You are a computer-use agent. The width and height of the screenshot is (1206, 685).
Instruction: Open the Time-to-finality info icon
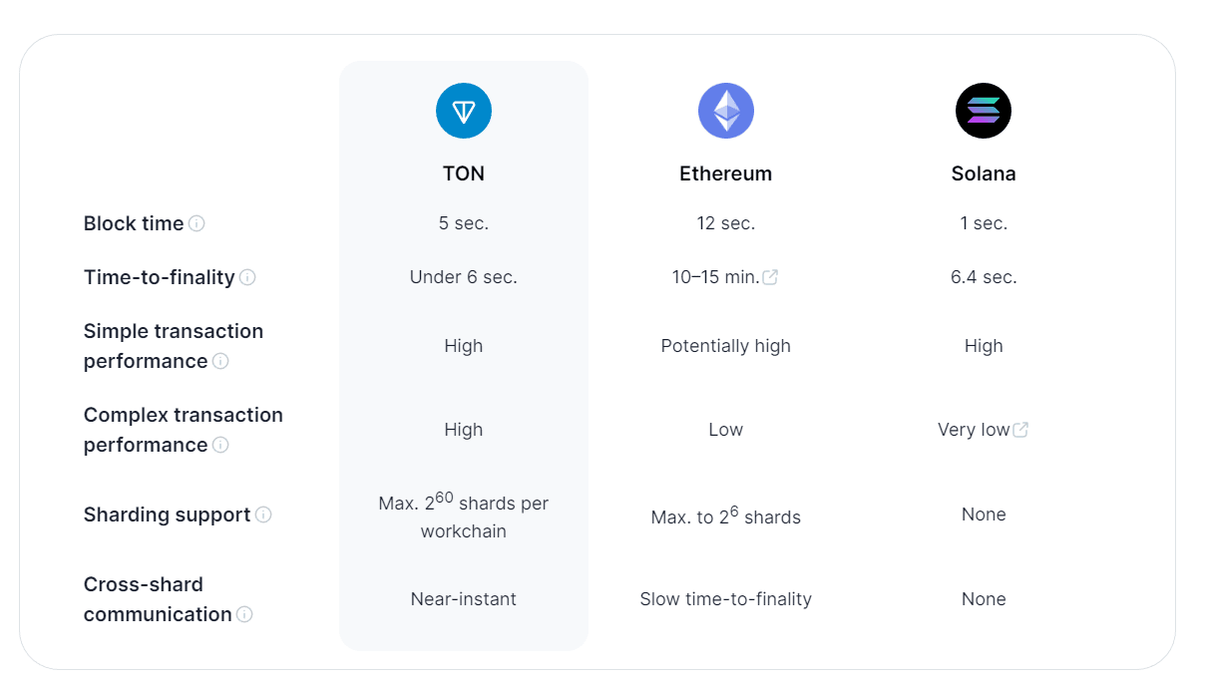tap(247, 277)
